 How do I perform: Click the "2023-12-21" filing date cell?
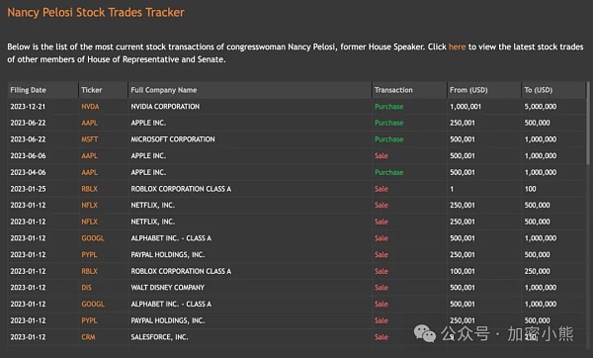tap(28, 107)
